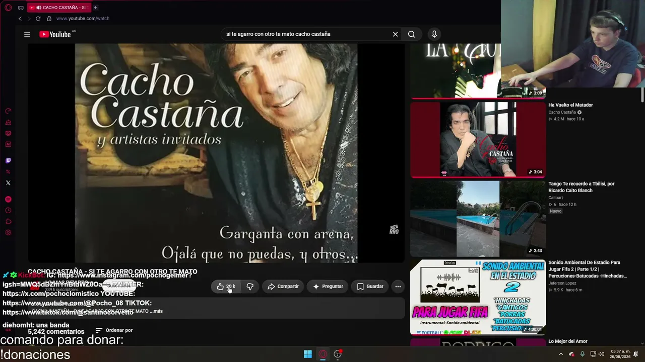Save video with Guardar button
The width and height of the screenshot is (645, 362).
point(370,287)
